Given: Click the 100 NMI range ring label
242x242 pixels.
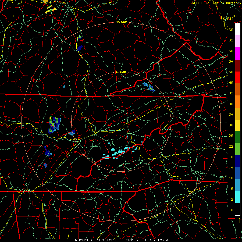Looking at the screenshot, I should point(121,22).
